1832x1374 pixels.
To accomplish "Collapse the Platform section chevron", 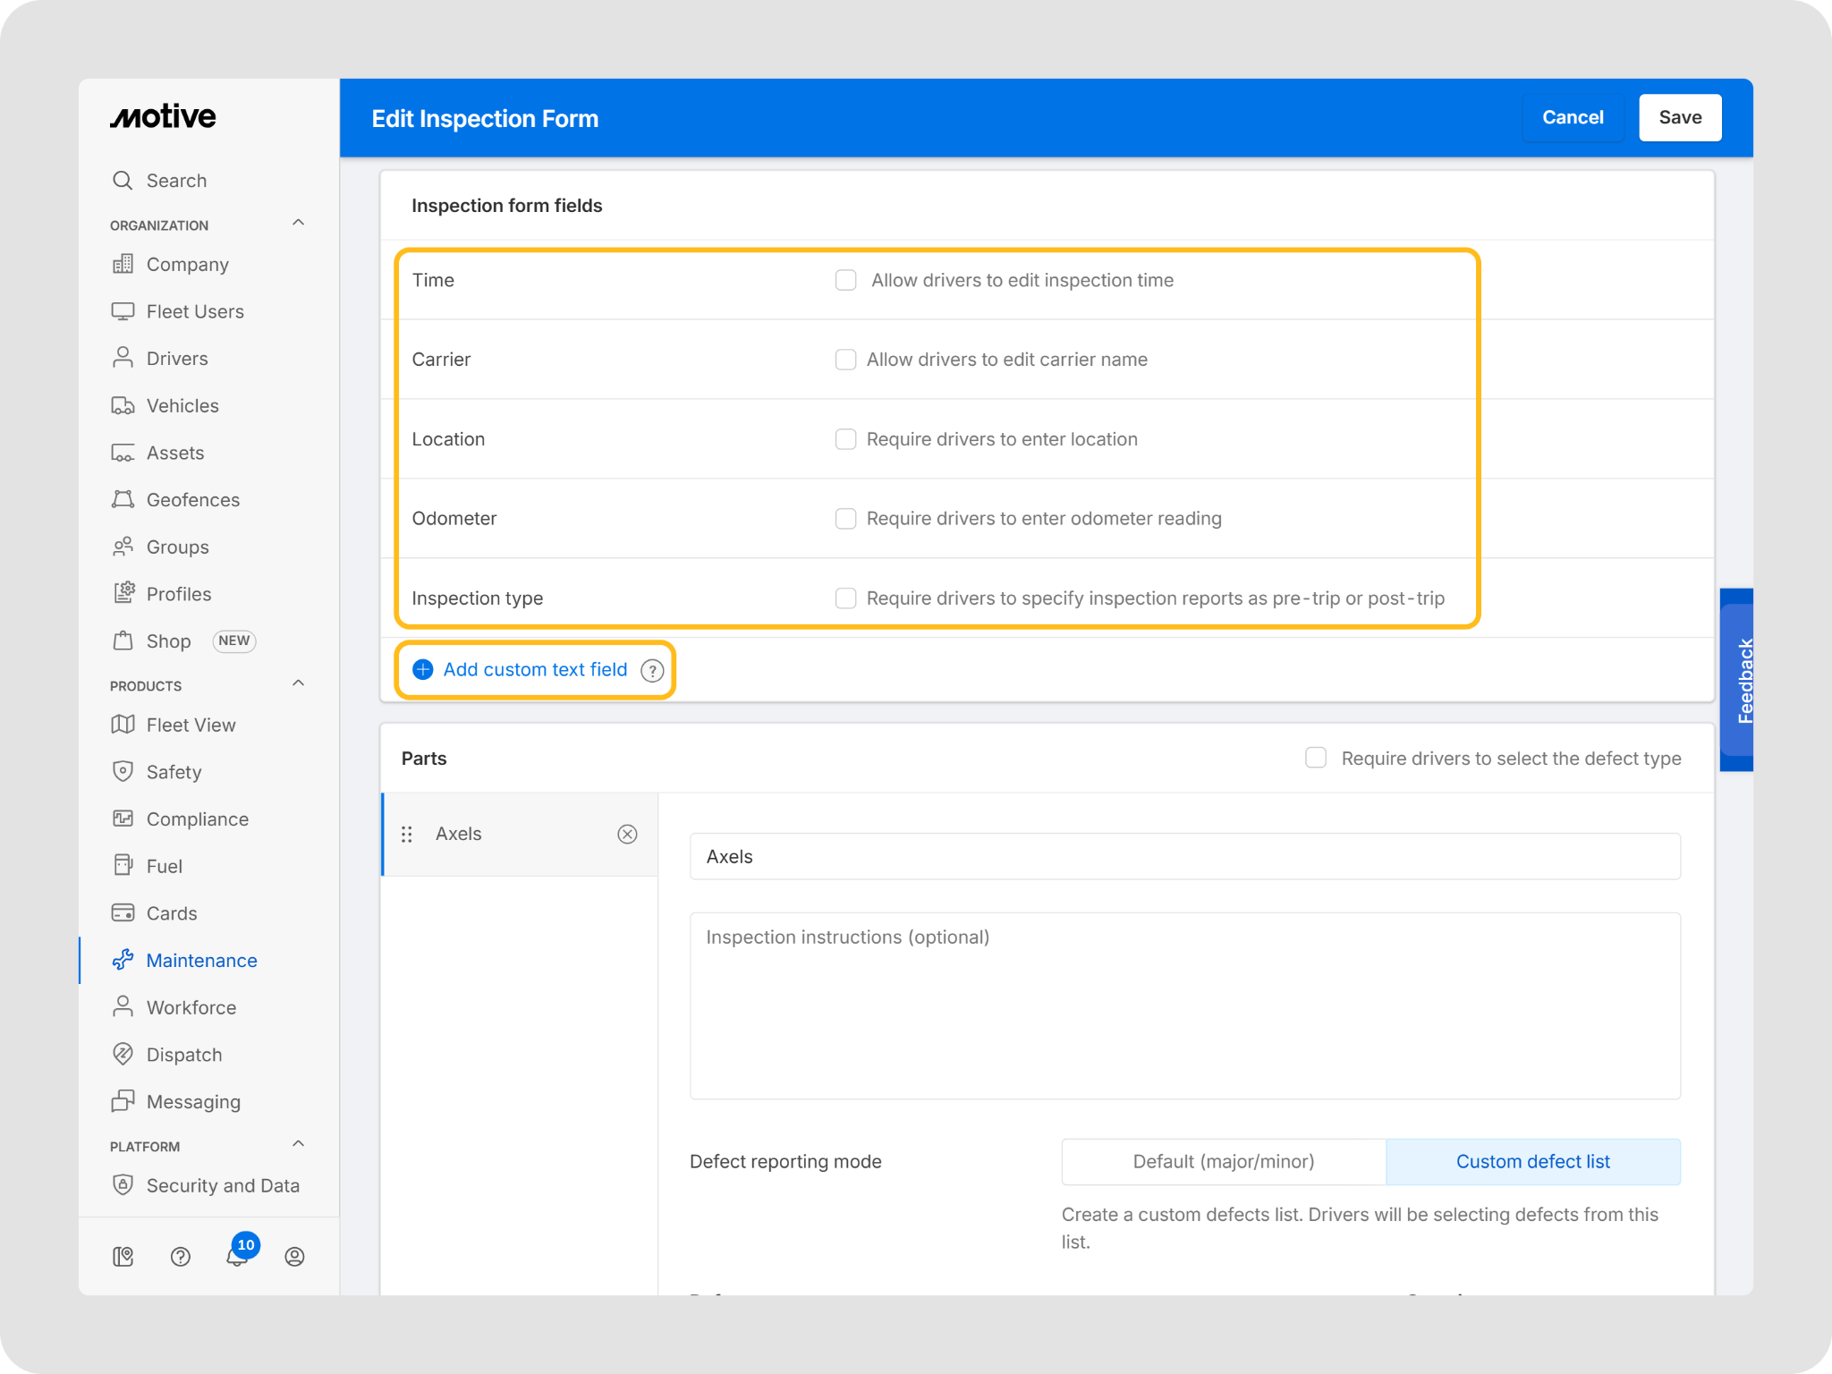I will 299,1144.
